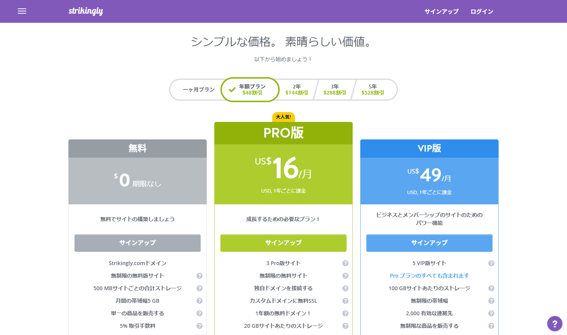Click the question mark beside カスタムドメインに無料SSL
This screenshot has width=567, height=335.
[345, 300]
